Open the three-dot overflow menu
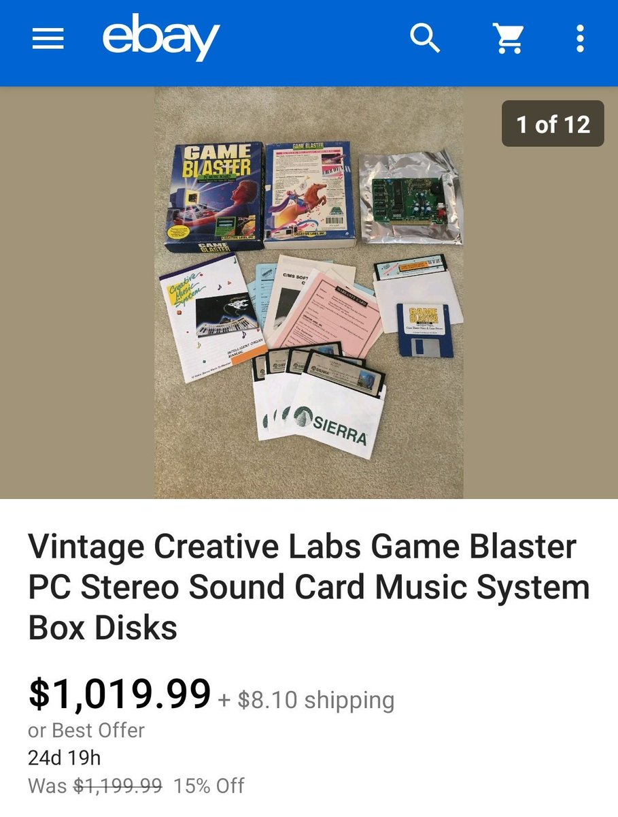This screenshot has width=618, height=817. click(580, 39)
